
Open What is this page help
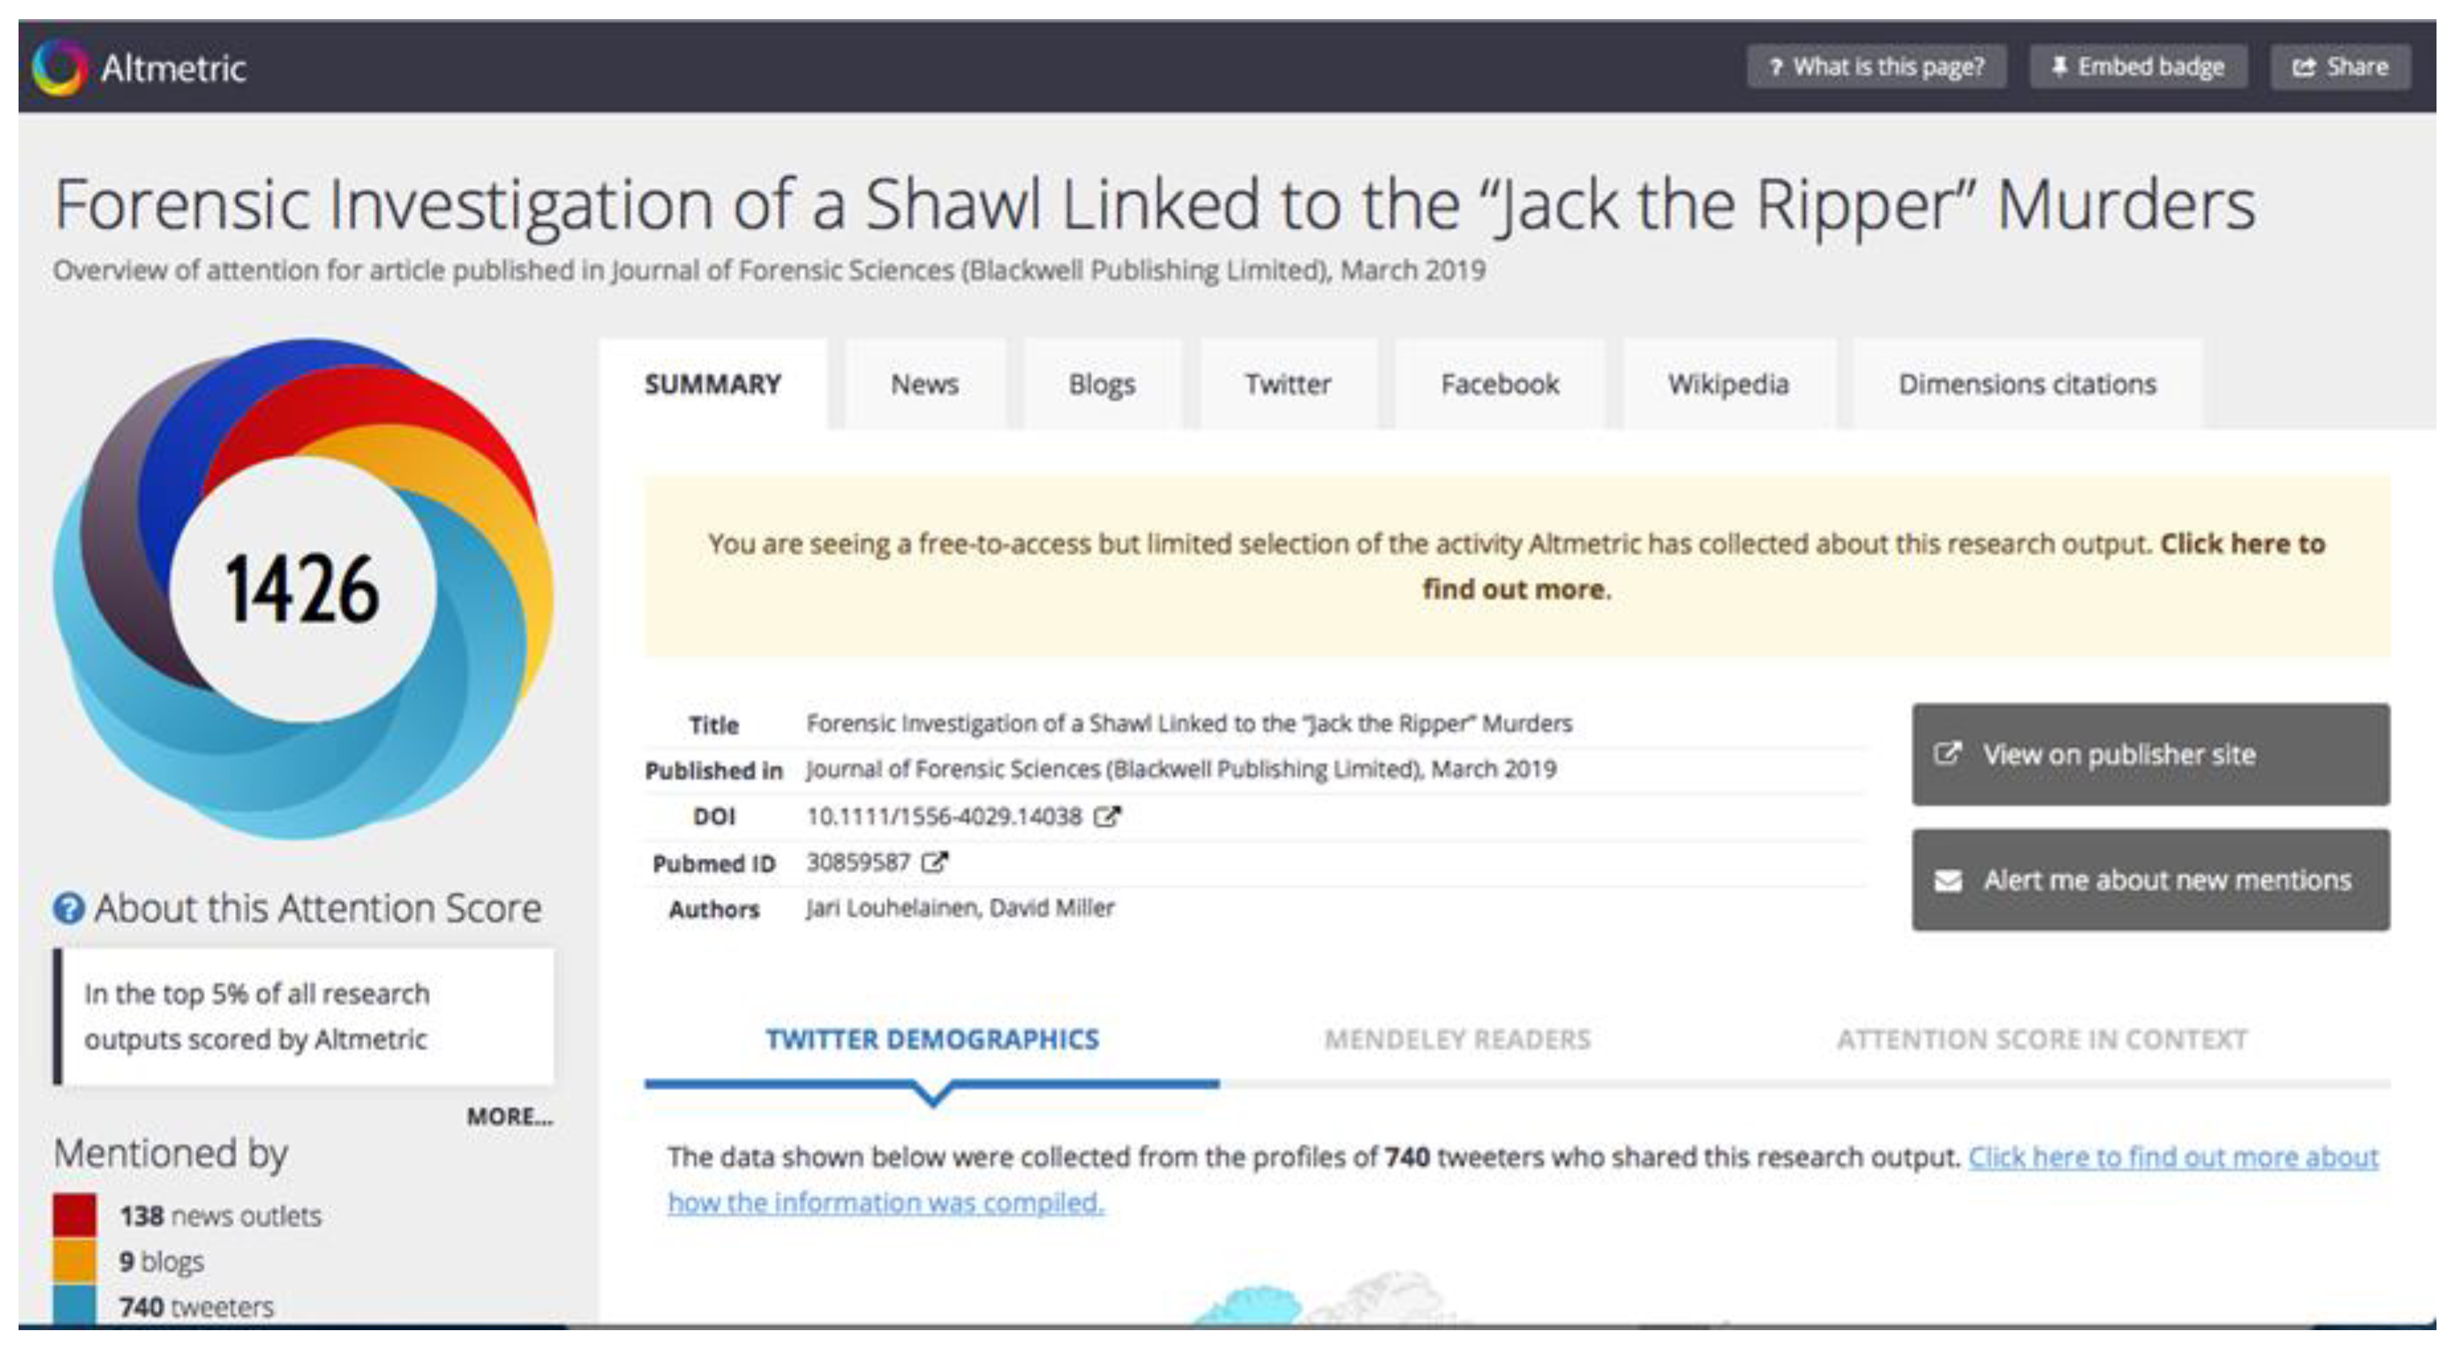click(x=1876, y=67)
